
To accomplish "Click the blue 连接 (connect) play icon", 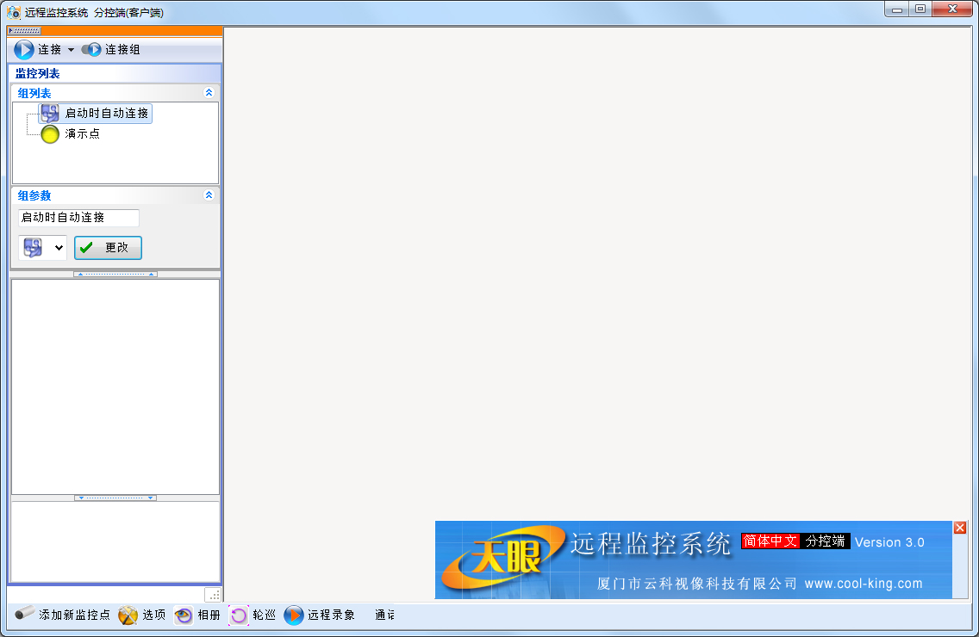I will tap(24, 50).
